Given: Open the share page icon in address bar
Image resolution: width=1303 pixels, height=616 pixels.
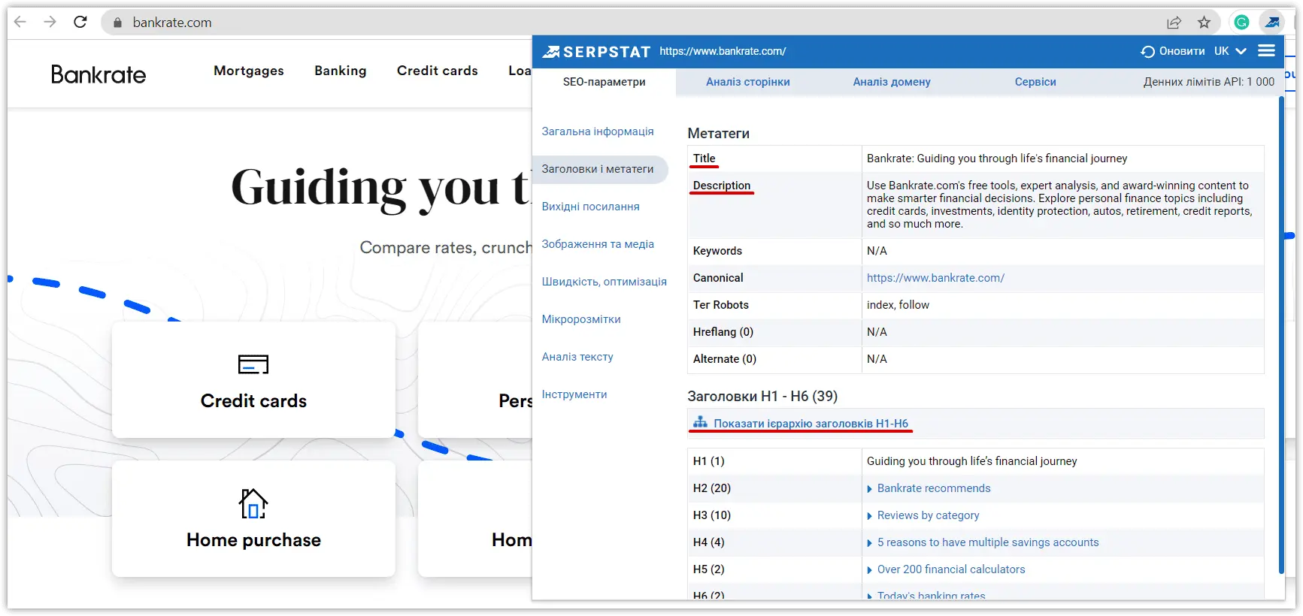Looking at the screenshot, I should 1174,23.
